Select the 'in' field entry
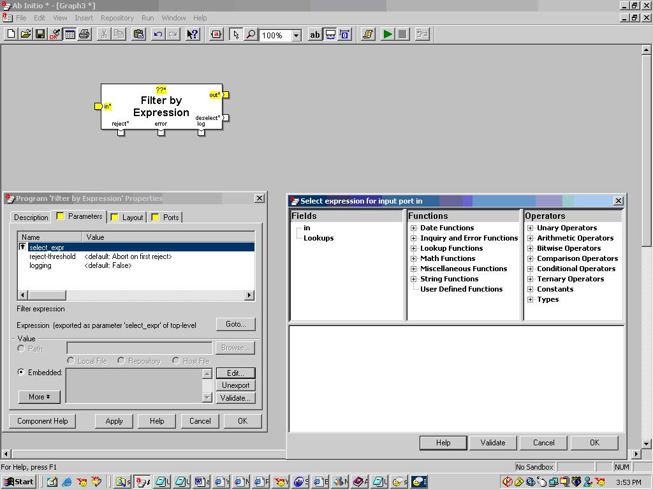The width and height of the screenshot is (653, 490). point(307,228)
